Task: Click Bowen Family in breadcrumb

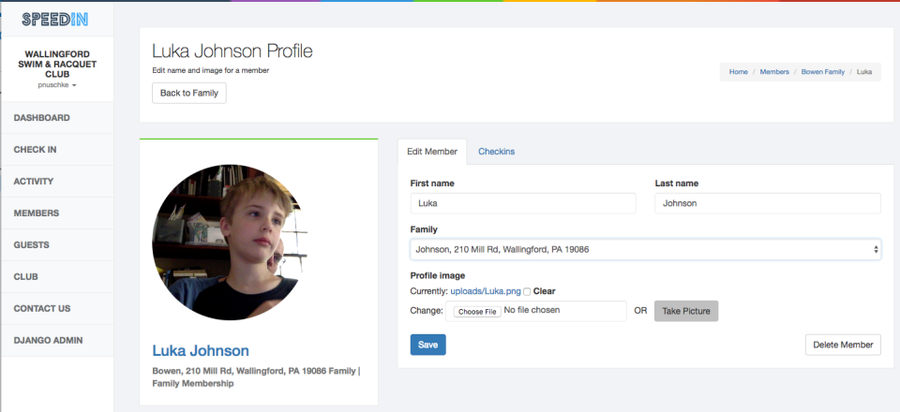Action: (821, 71)
